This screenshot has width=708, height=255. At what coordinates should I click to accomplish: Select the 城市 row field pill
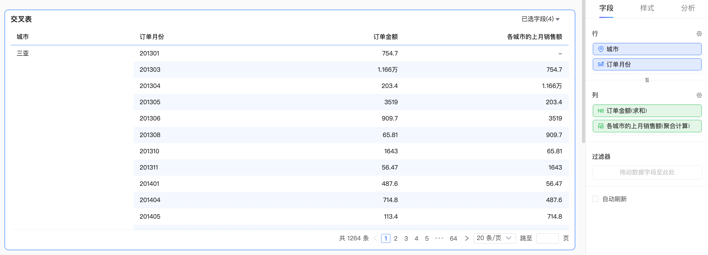click(x=647, y=49)
